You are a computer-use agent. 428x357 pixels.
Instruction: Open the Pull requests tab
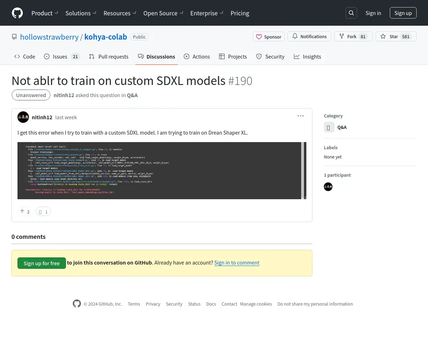(x=108, y=56)
